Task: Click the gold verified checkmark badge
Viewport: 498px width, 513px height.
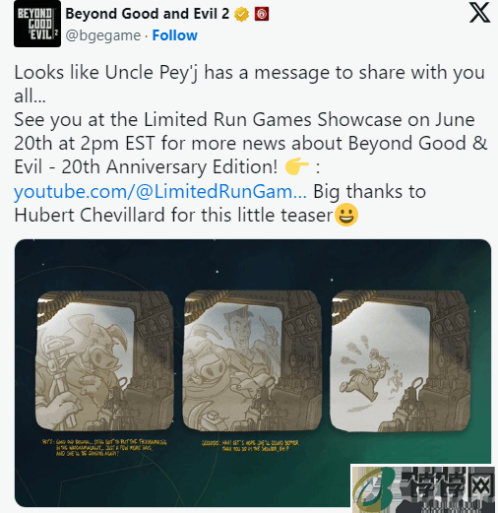Action: click(241, 15)
